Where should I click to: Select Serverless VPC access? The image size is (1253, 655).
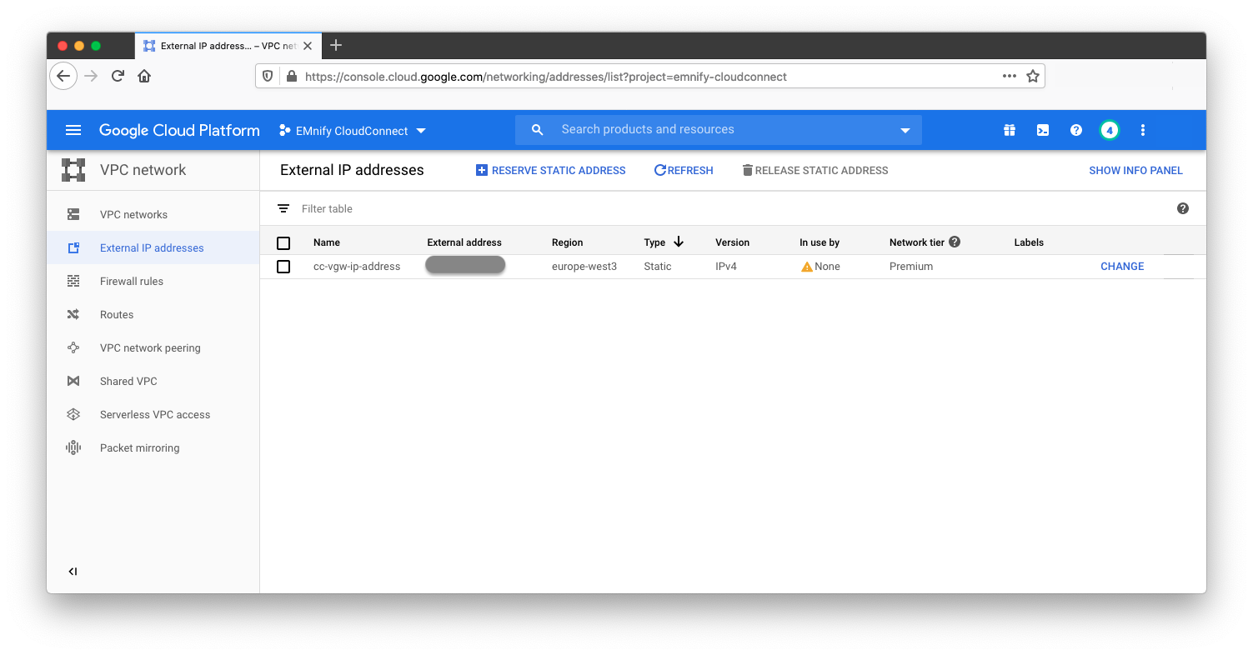[x=154, y=414]
